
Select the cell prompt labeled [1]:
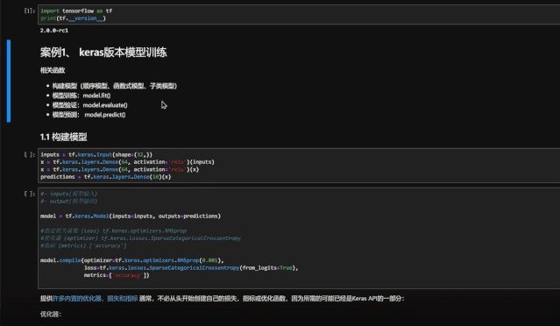tap(30, 11)
